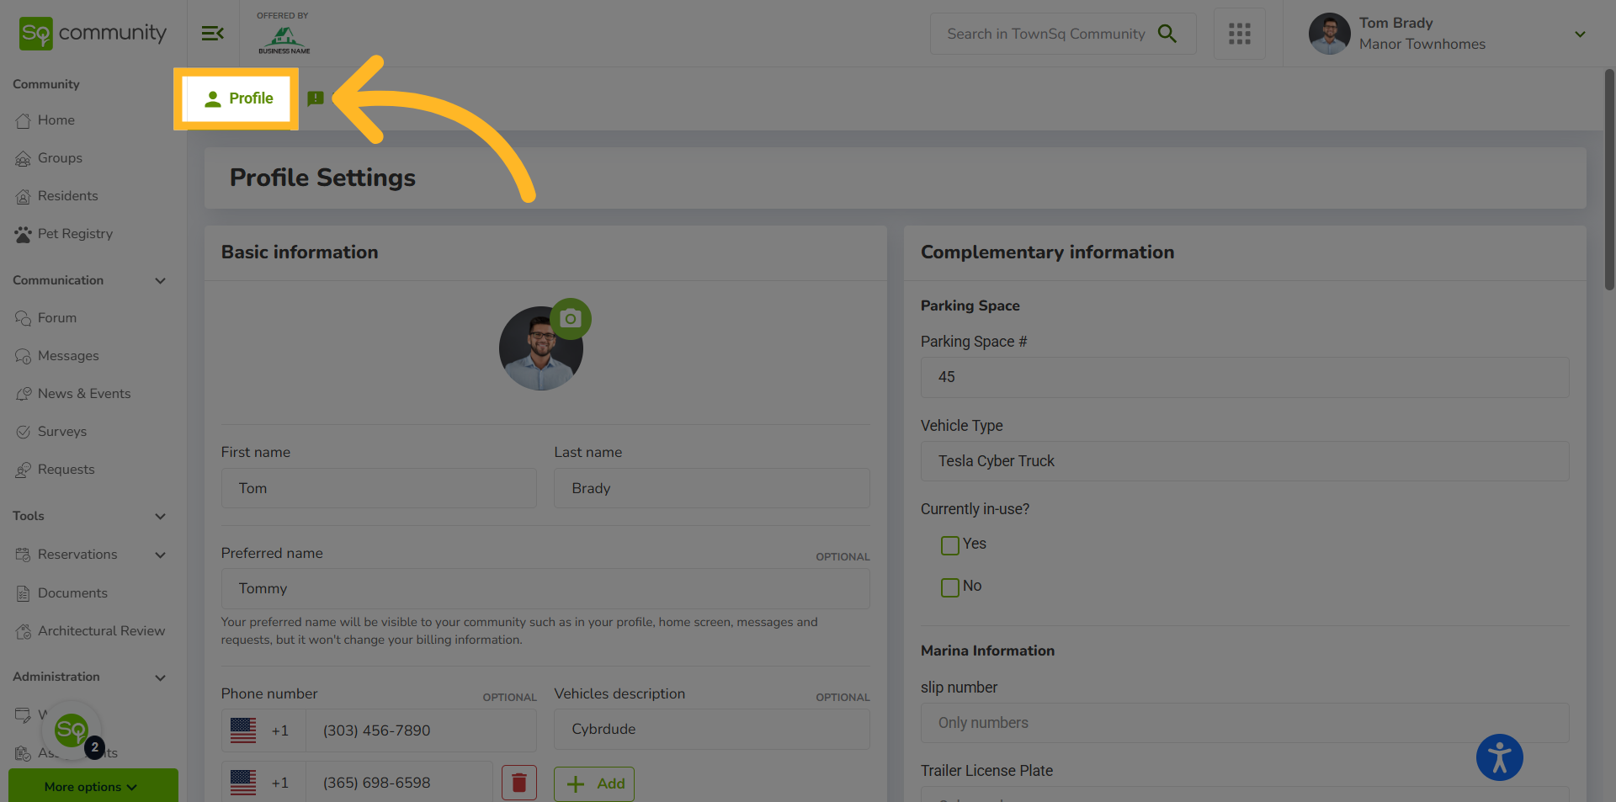
Task: Click the Residents sidebar icon
Action: tap(23, 196)
